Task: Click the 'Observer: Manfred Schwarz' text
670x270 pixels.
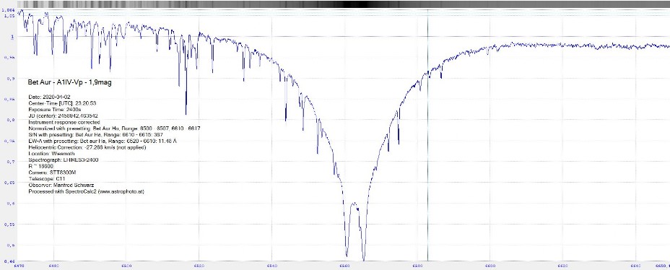Action: 61,186
